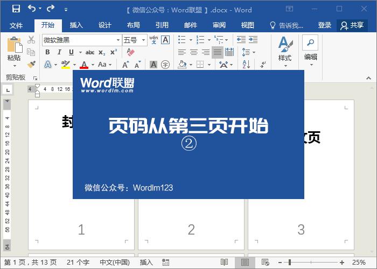Click the 共享 share button
Screen dimensions: 377x269
[352, 25]
